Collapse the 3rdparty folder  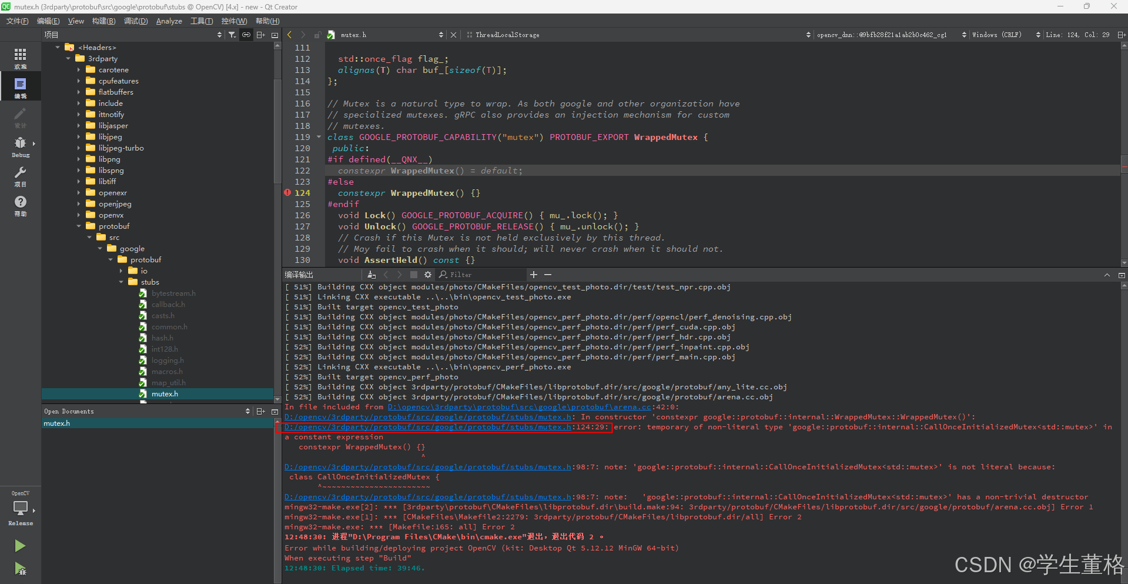click(68, 58)
